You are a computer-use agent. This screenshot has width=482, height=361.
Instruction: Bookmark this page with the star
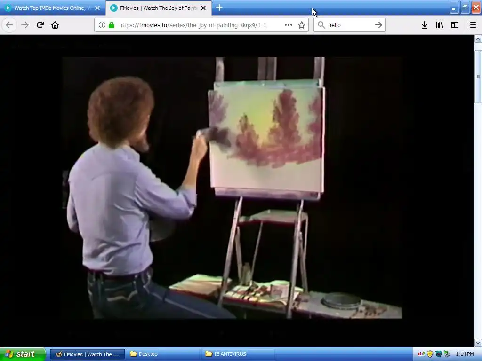pyautogui.click(x=302, y=25)
